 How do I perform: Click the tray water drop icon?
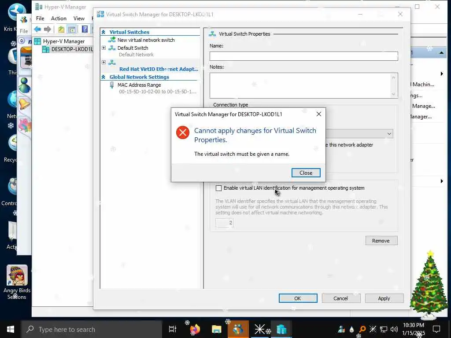[352, 329]
